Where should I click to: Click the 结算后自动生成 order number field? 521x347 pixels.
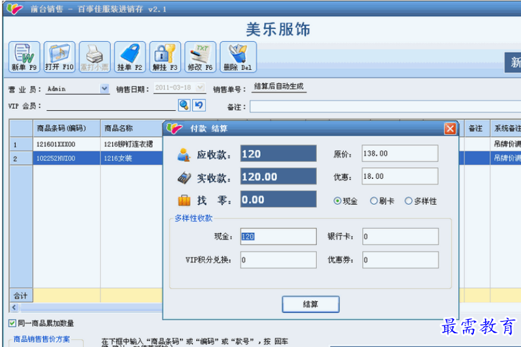[278, 87]
